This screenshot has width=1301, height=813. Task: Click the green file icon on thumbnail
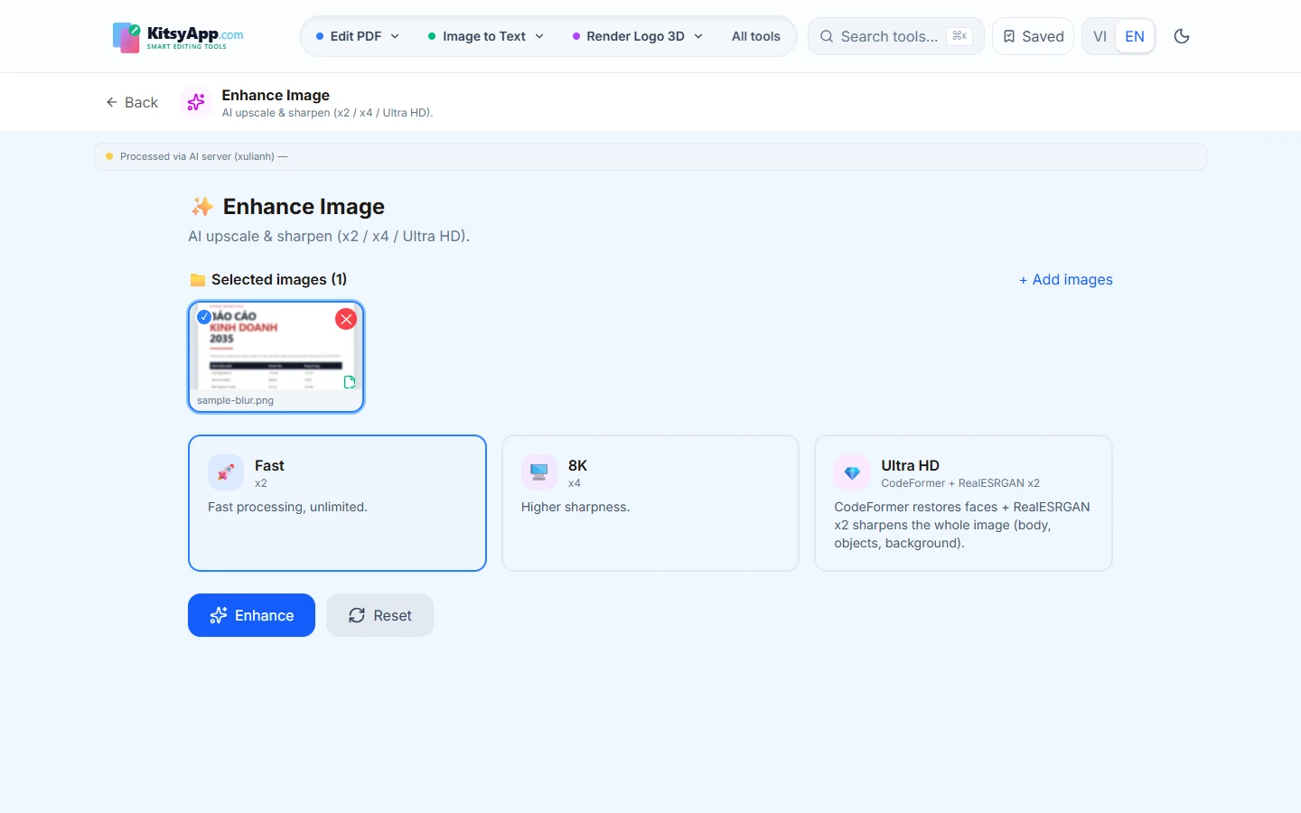(x=350, y=382)
